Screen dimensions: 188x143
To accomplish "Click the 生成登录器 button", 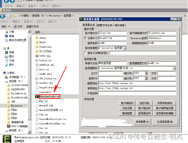I will [165, 122].
